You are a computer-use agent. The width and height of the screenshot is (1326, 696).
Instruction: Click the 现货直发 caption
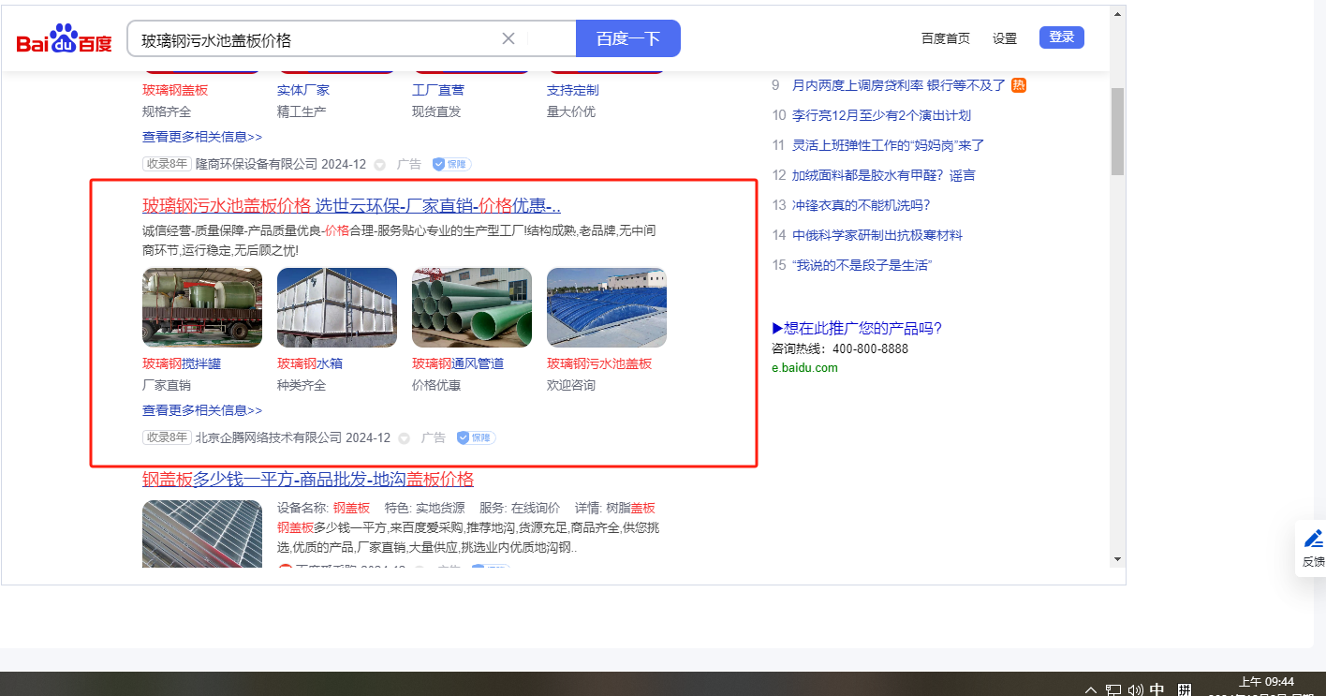[x=436, y=111]
